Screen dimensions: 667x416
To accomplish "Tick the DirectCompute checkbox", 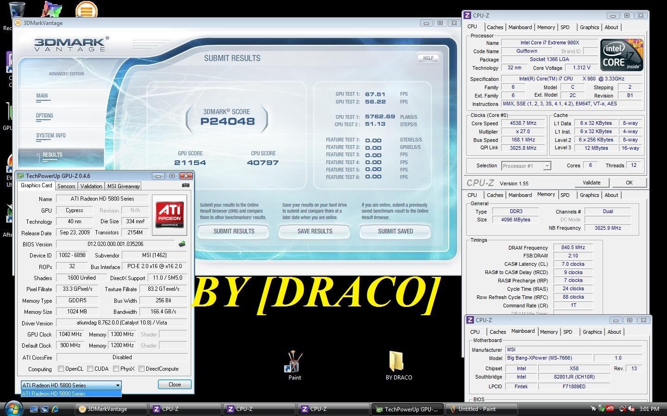I will click(x=141, y=369).
